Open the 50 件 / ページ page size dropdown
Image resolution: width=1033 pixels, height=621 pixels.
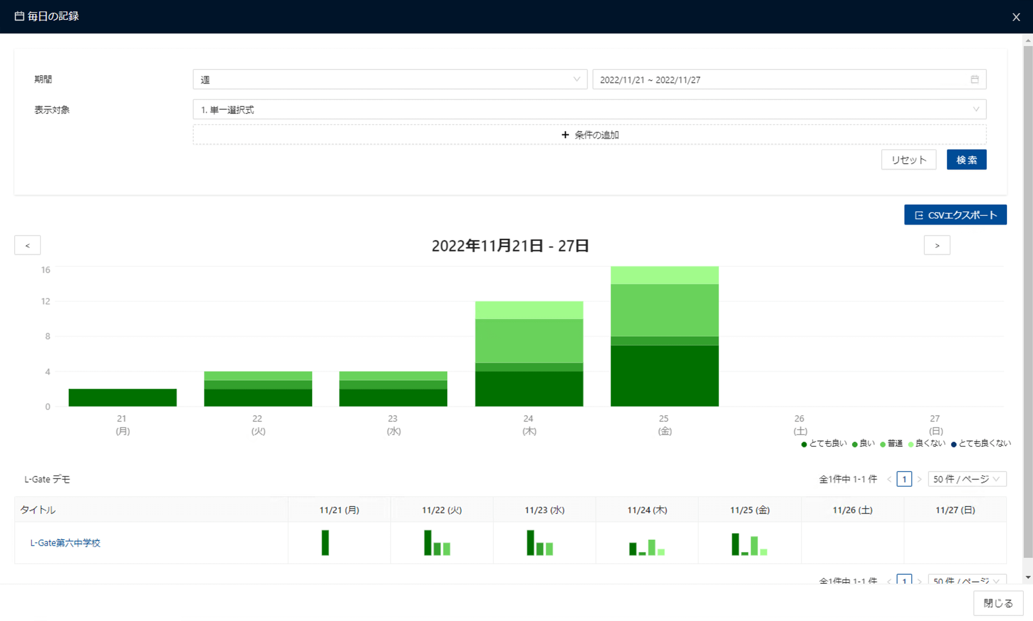pyautogui.click(x=966, y=479)
